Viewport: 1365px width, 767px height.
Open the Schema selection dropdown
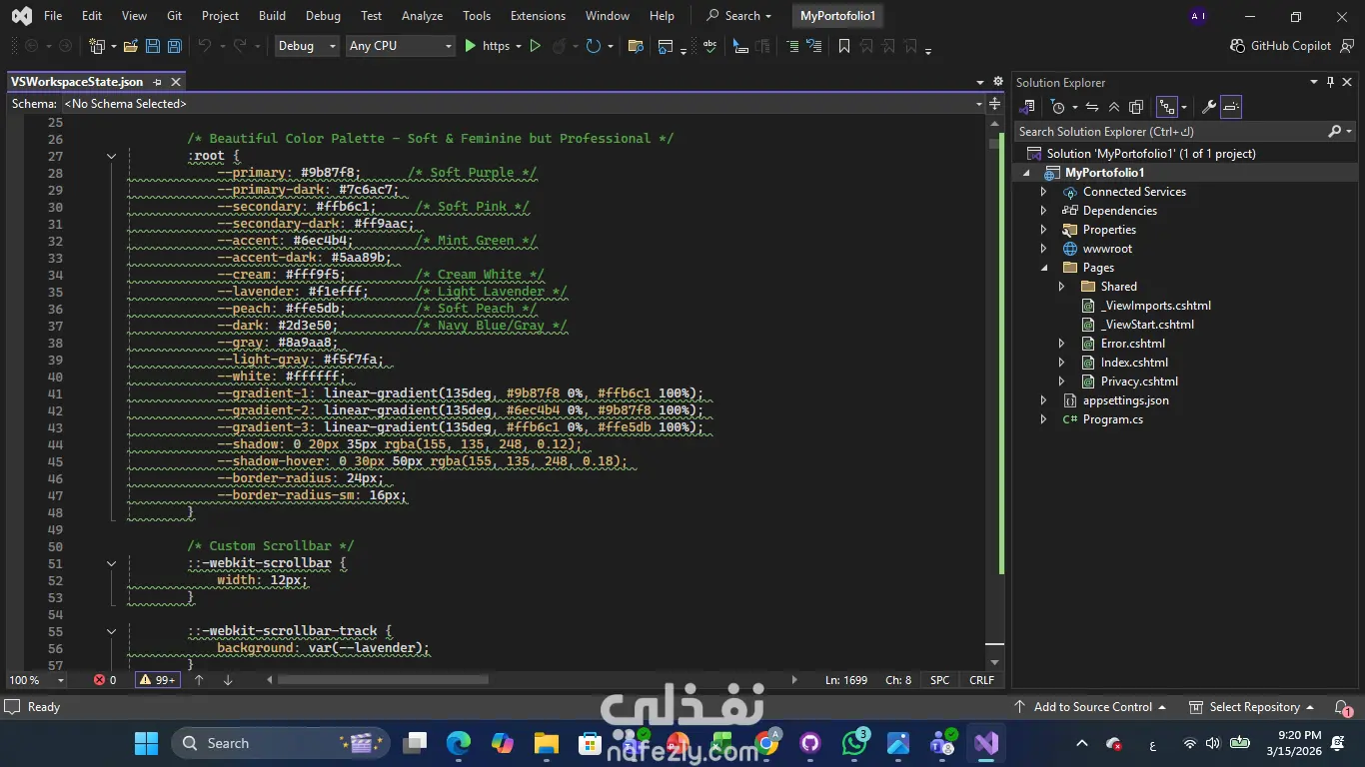[524, 104]
